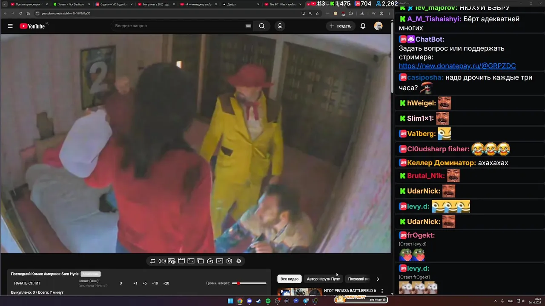This screenshot has width=545, height=306.
Task: Click the Копировать button next to the video title
Action: [91, 274]
